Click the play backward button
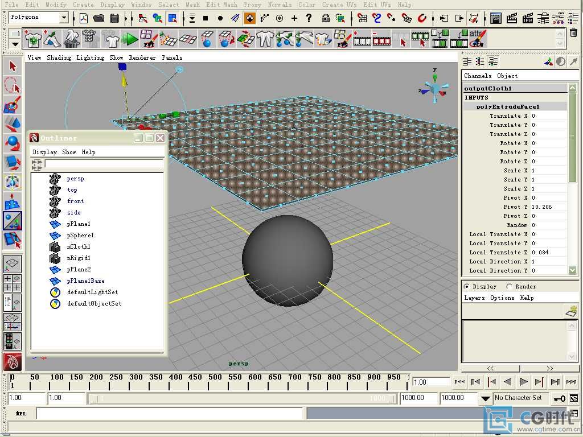 pyautogui.click(x=507, y=382)
